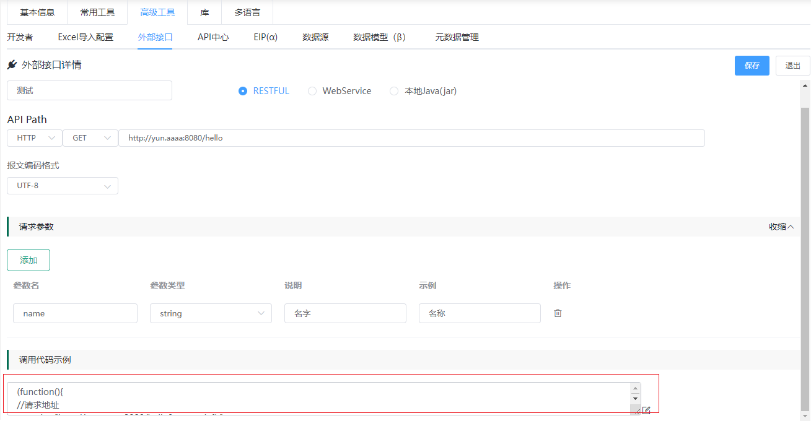The width and height of the screenshot is (811, 421).
Task: Collapse the 请求参数 section via 收缩
Action: point(781,227)
